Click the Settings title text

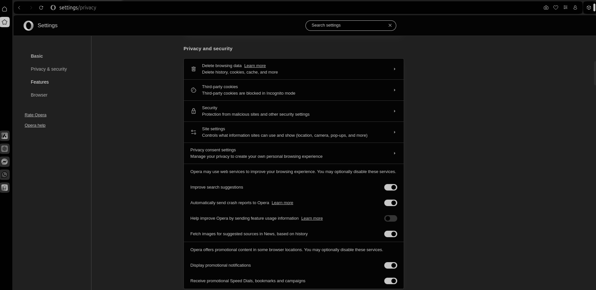(x=48, y=26)
